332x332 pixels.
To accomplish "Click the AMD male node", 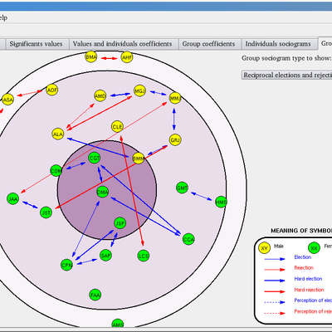I will pyautogui.click(x=100, y=96).
